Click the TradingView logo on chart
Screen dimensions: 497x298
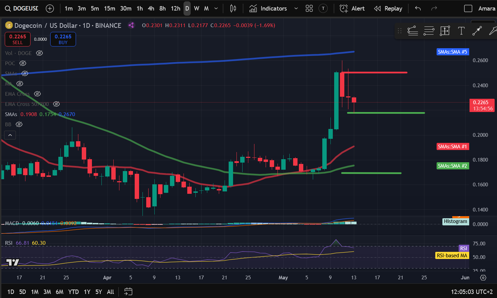tap(13, 262)
